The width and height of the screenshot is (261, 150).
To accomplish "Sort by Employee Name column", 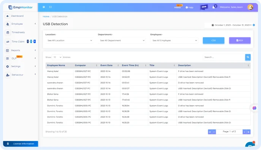I will [56, 66].
